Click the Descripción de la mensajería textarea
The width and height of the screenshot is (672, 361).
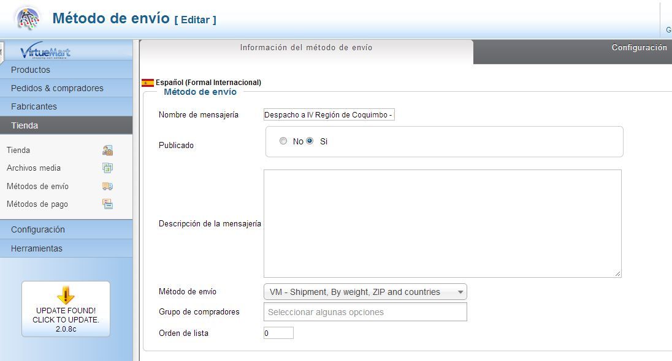coord(442,224)
